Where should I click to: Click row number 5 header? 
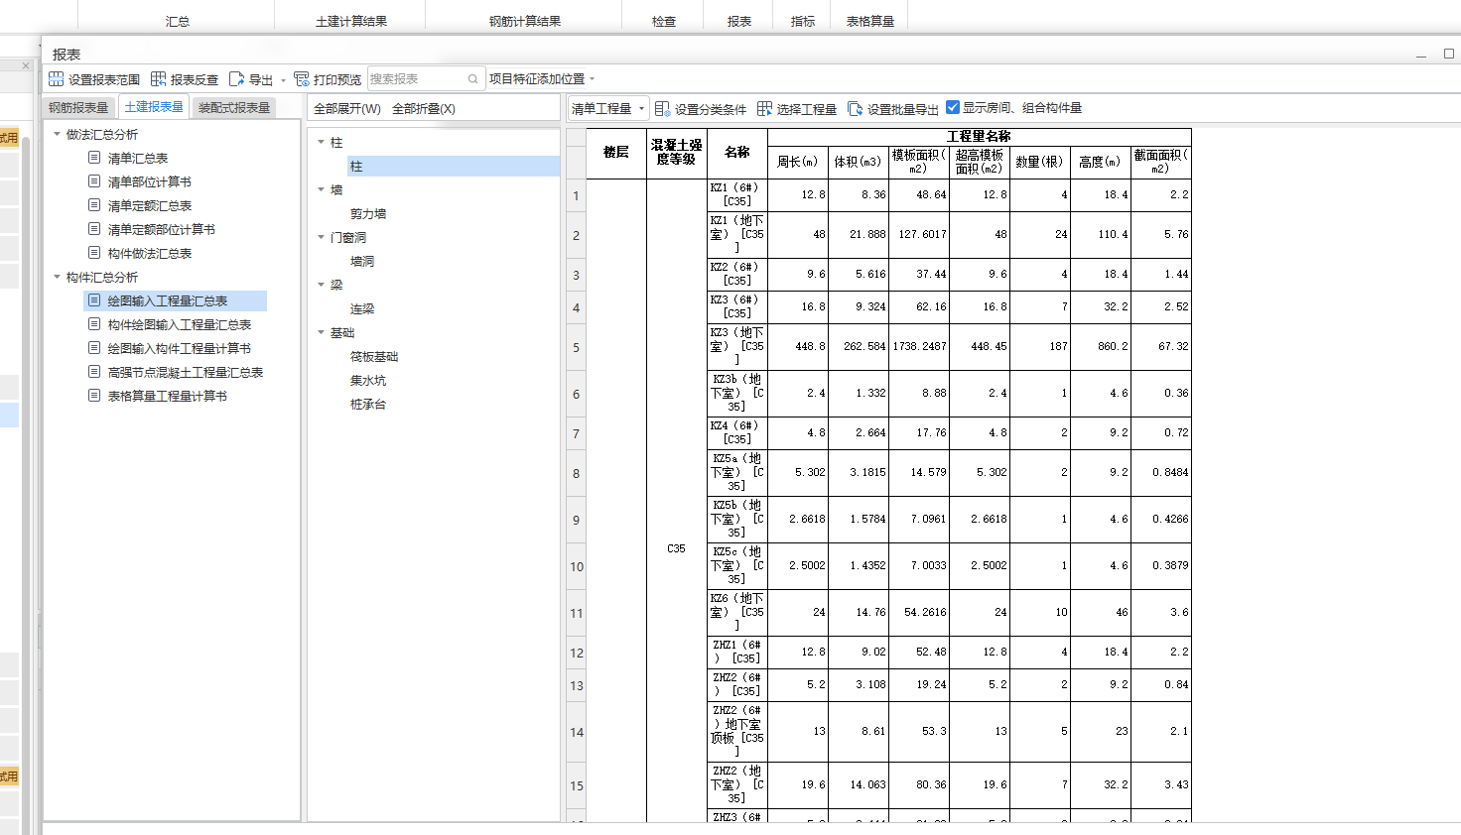pyautogui.click(x=576, y=348)
